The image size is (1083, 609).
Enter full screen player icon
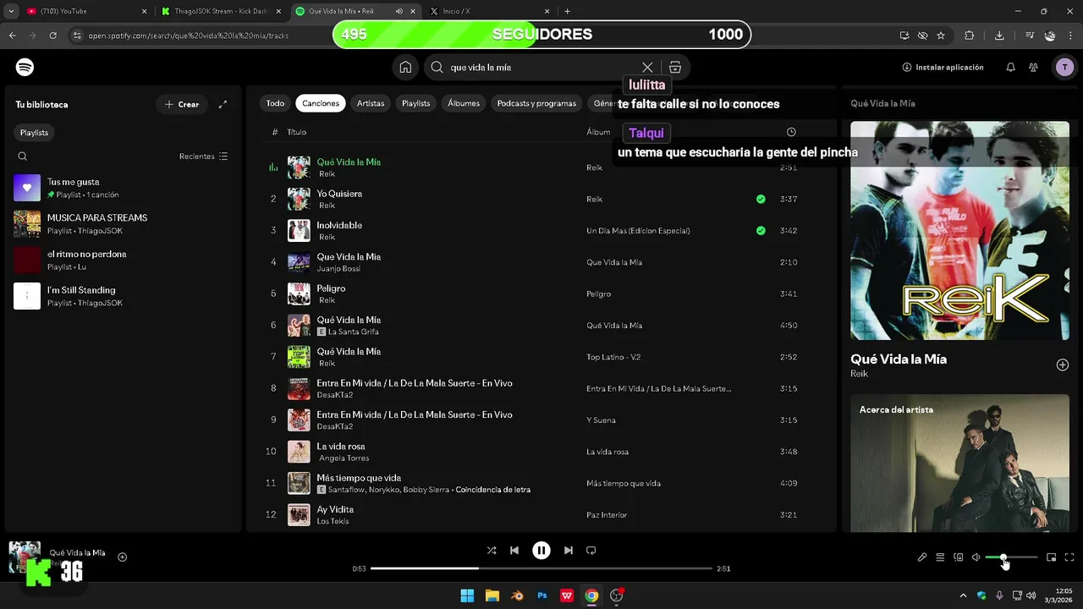tap(1069, 557)
